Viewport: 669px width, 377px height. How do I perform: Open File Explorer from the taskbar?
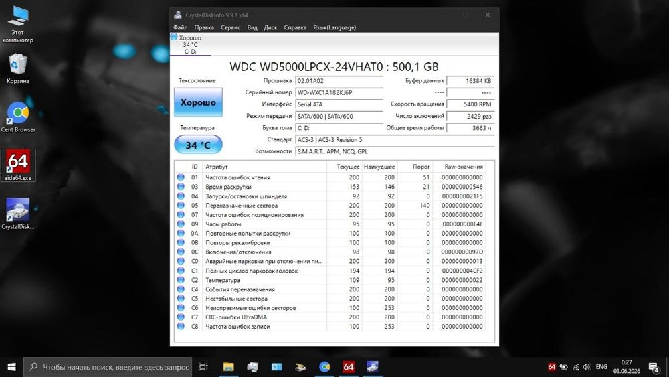click(x=229, y=367)
